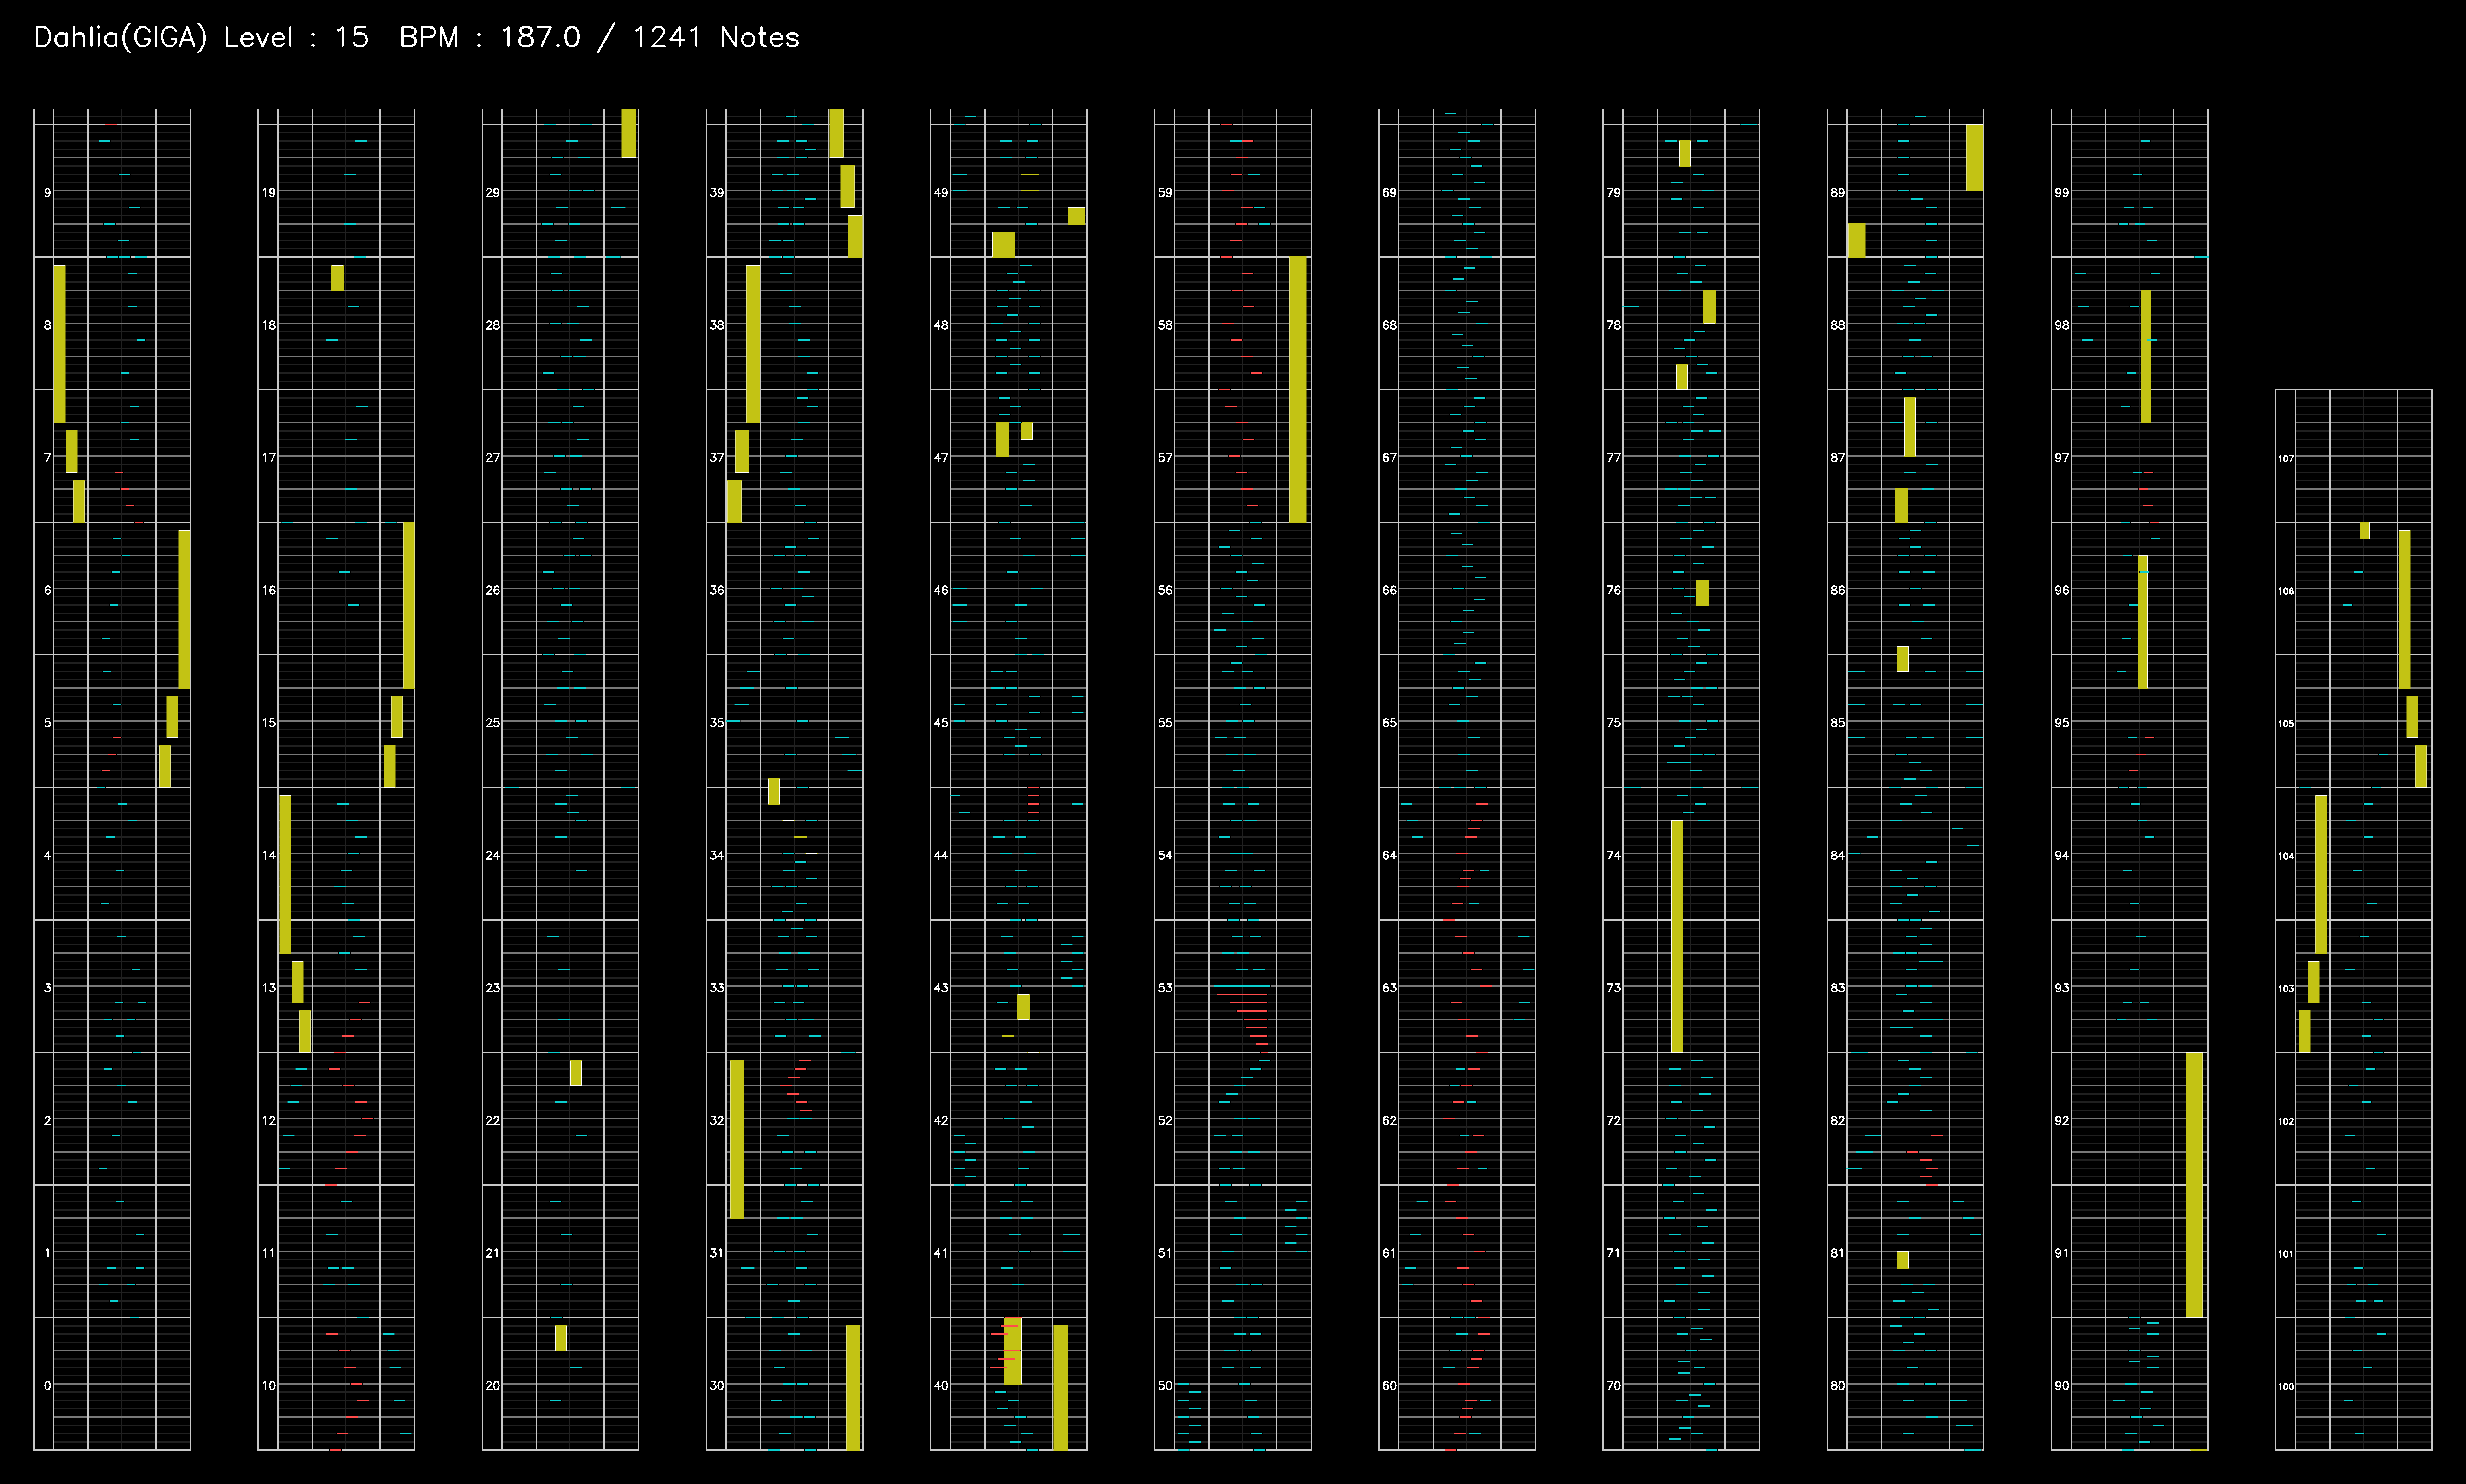This screenshot has width=2466, height=1484.
Task: Select the very long hold spanning measures 91-92
Action: [2194, 1184]
